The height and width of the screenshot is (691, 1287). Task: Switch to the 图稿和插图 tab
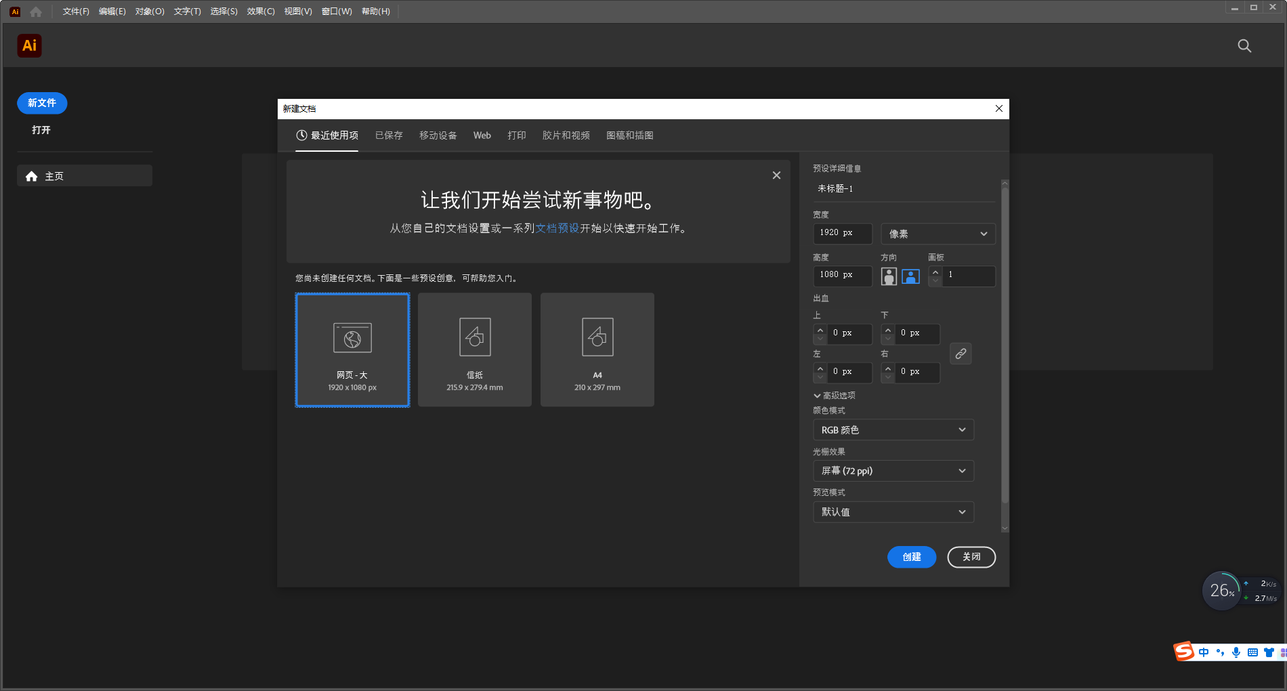629,135
